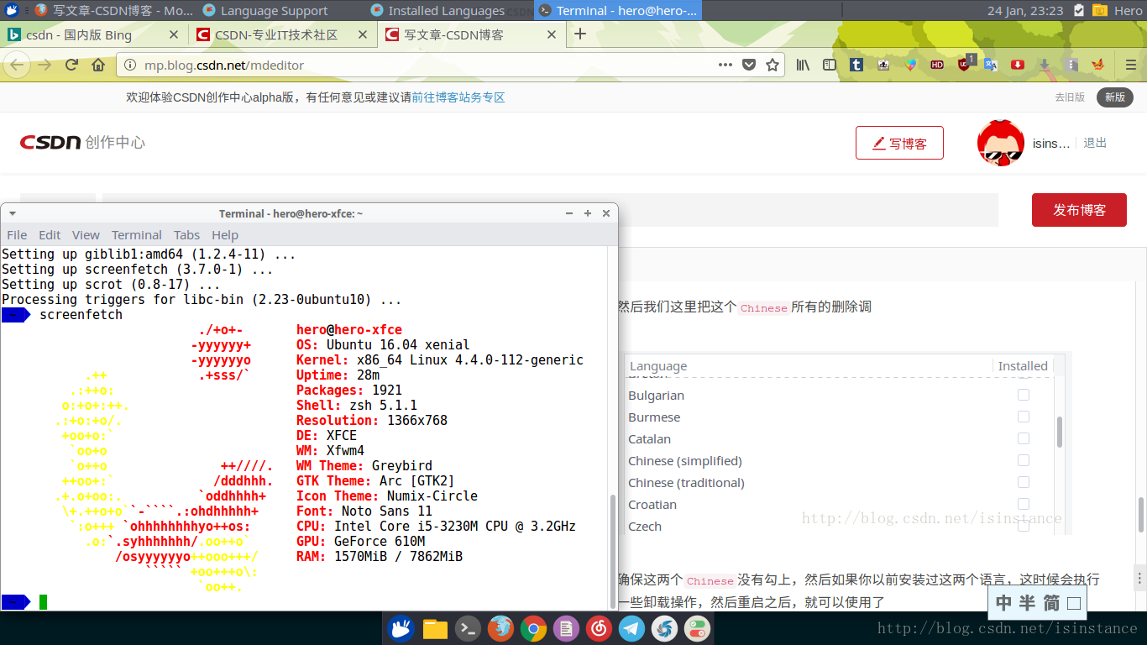
Task: Open a new browser tab
Action: pyautogui.click(x=579, y=34)
